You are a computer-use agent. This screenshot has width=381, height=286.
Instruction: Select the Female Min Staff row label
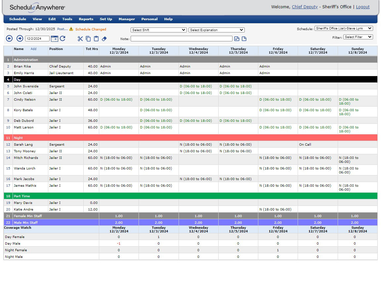(28, 216)
